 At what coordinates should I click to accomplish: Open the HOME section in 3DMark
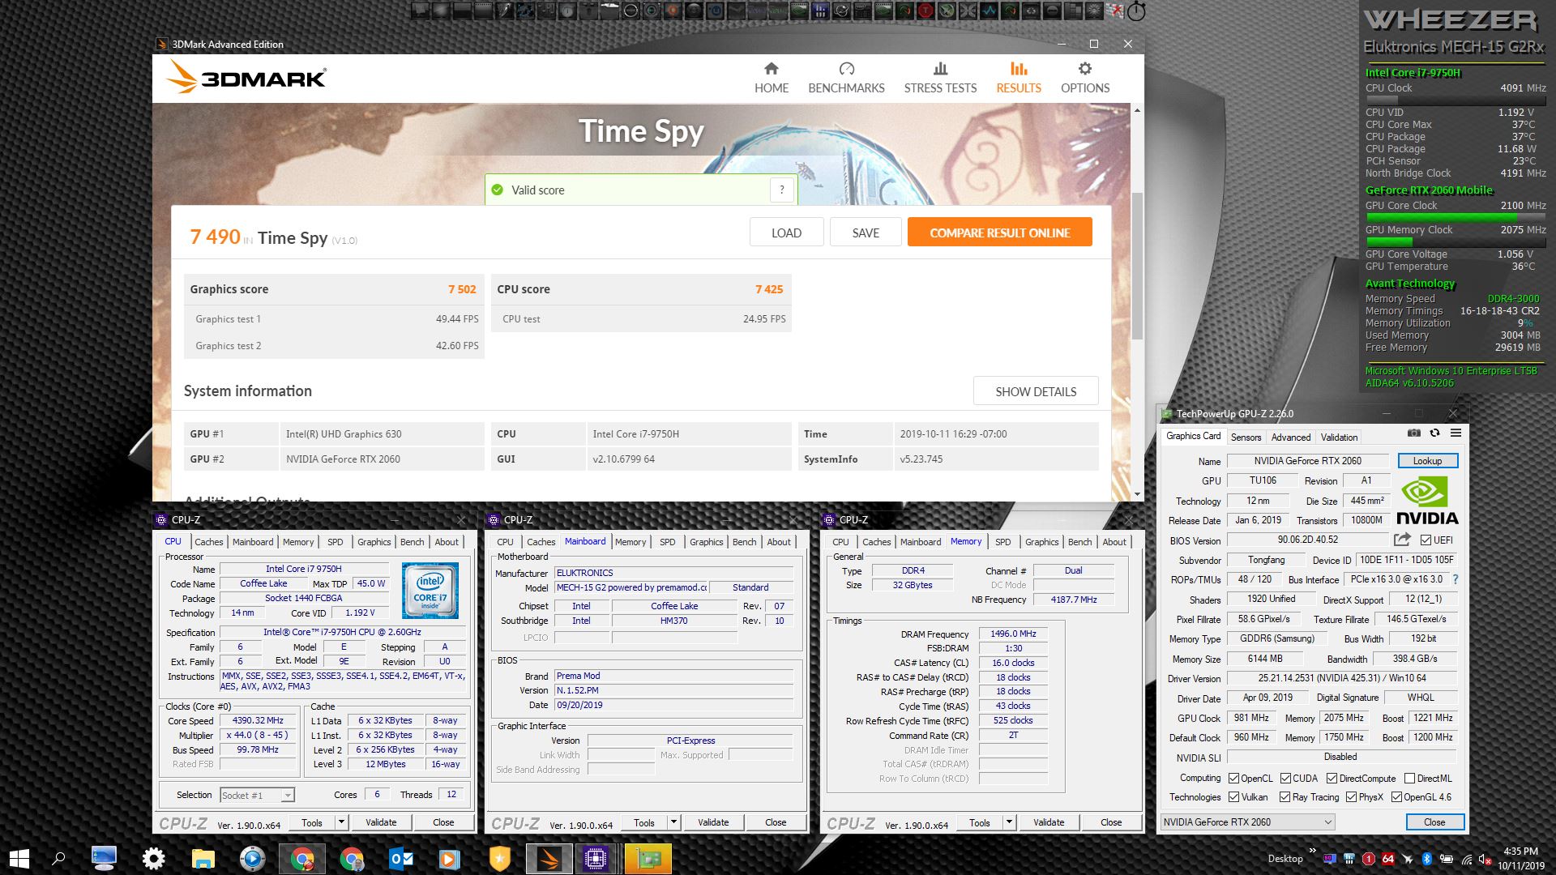pyautogui.click(x=771, y=78)
